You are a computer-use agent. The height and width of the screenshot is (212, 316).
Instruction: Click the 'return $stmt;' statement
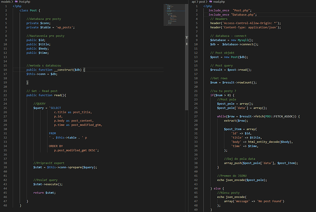pyautogui.click(x=44, y=193)
